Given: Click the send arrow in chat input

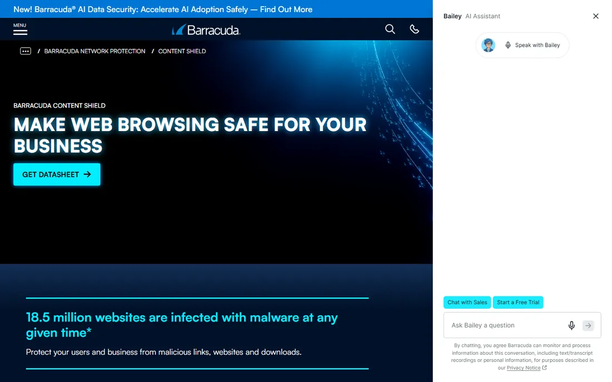Looking at the screenshot, I should pos(588,325).
